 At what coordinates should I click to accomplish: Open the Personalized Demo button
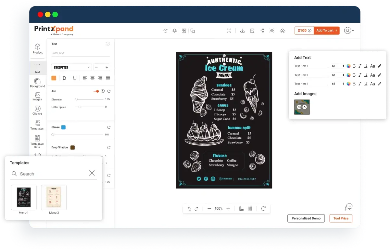(x=306, y=218)
